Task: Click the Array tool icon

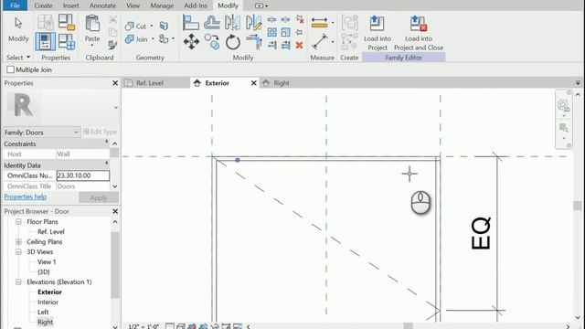Action: pyautogui.click(x=272, y=32)
